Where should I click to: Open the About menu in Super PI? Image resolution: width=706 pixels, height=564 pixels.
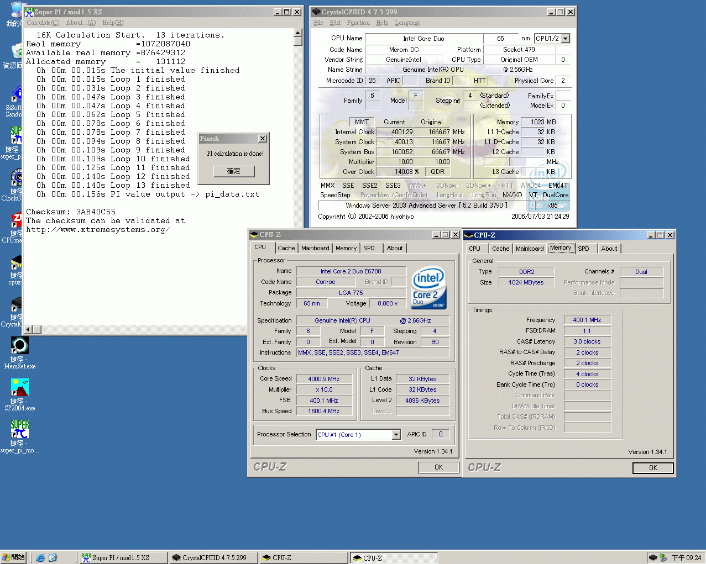(81, 23)
